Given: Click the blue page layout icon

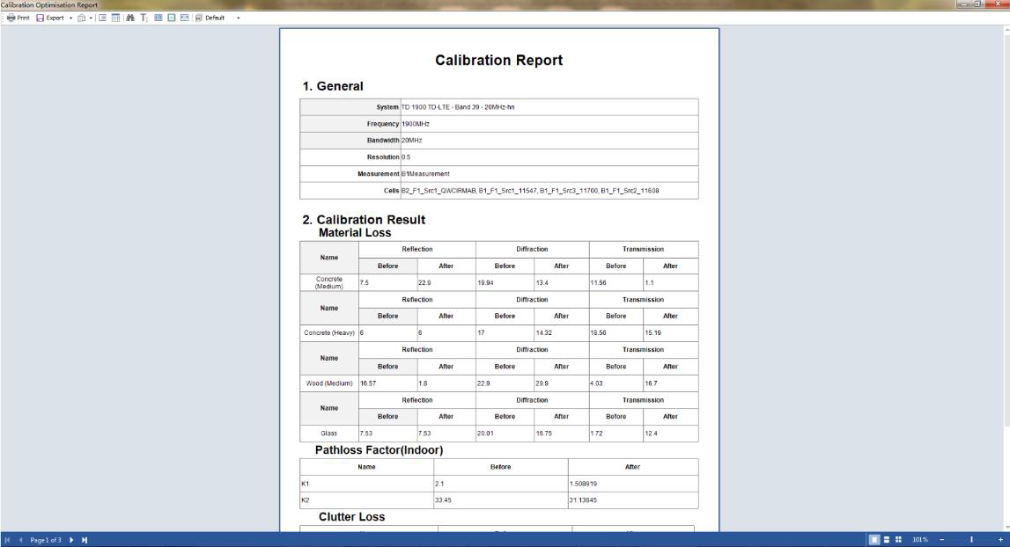Looking at the screenshot, I should (158, 18).
